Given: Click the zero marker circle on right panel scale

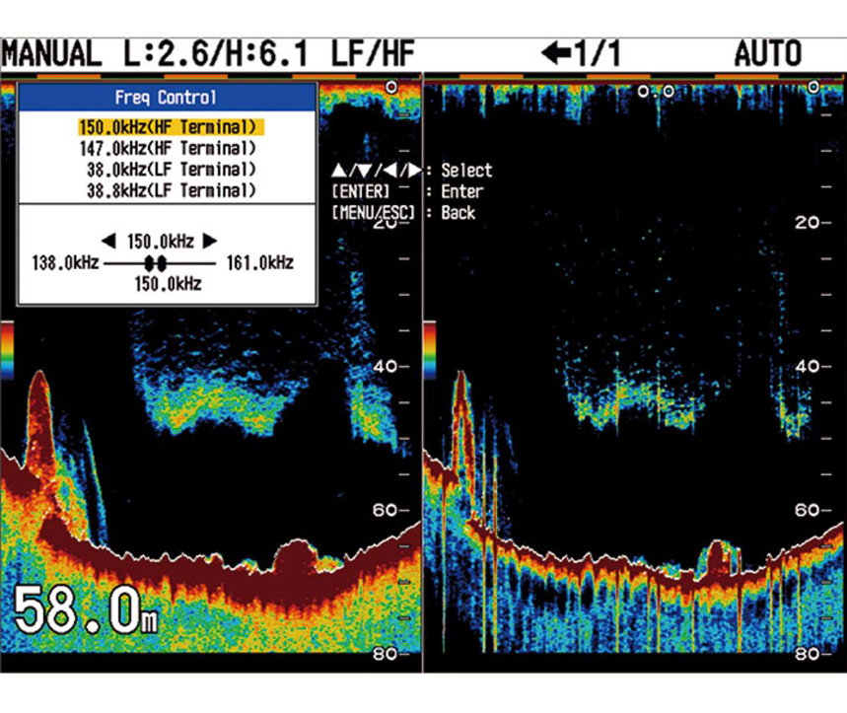Looking at the screenshot, I should point(814,87).
